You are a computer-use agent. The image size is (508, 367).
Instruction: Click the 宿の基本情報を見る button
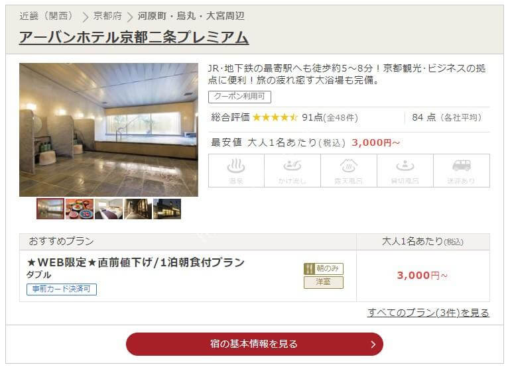coord(254,344)
